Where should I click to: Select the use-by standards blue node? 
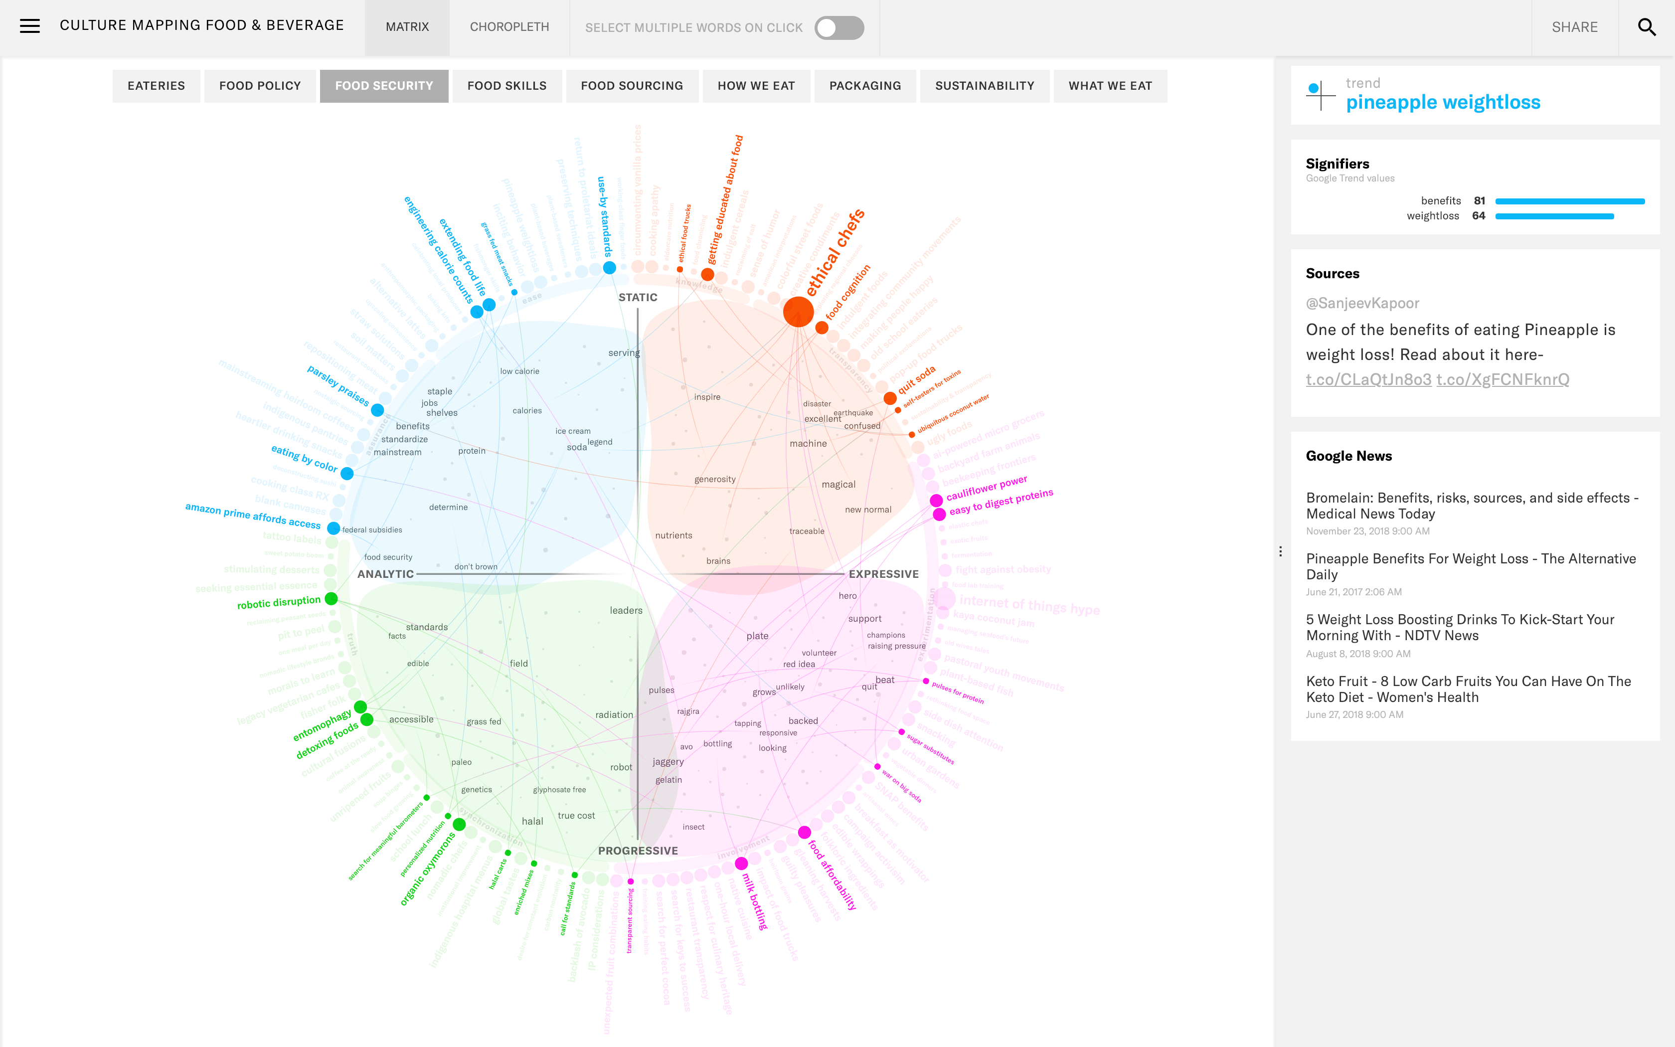tap(609, 268)
